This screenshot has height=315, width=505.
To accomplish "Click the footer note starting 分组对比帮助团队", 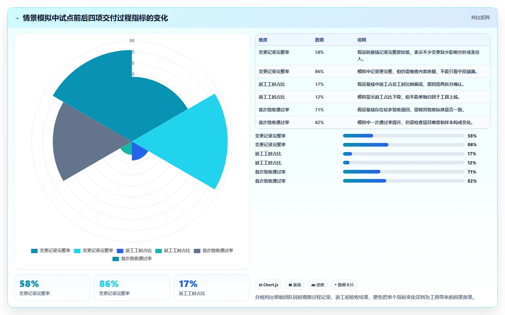I will 365,297.
